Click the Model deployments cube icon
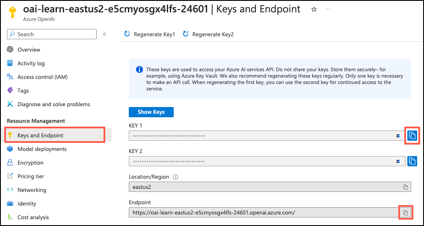The width and height of the screenshot is (424, 226). tap(10, 149)
